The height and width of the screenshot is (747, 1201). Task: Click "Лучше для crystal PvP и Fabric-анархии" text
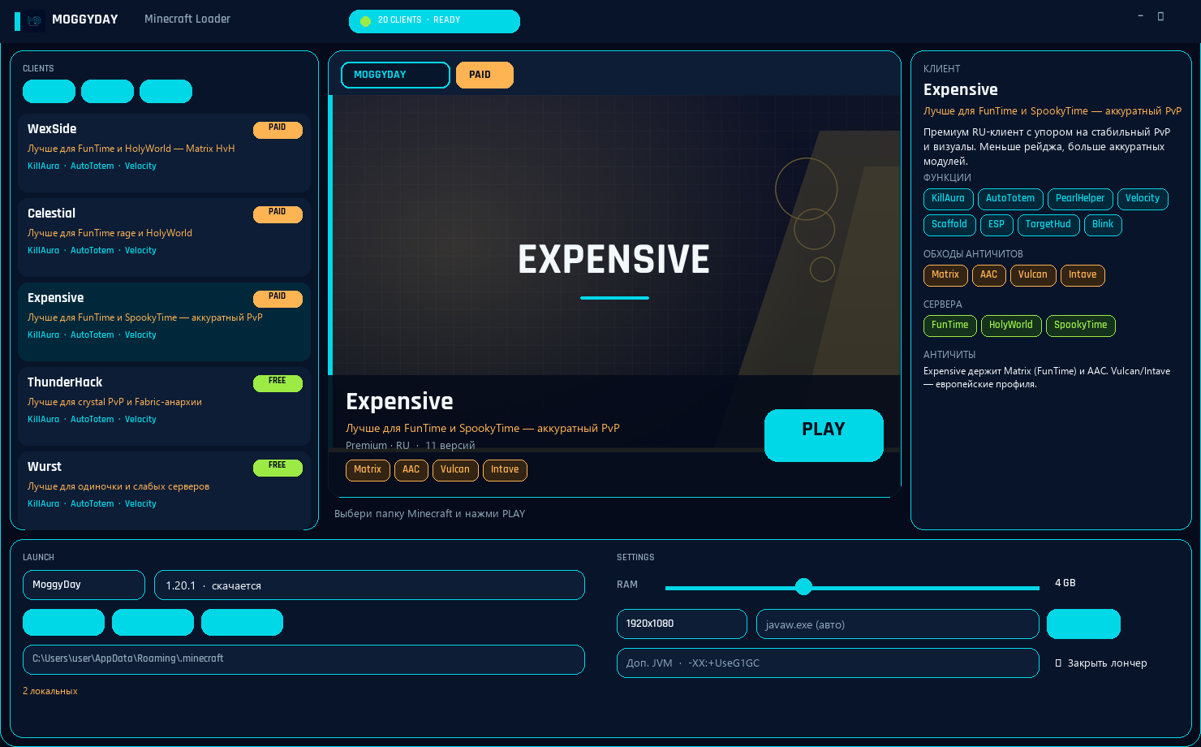tap(115, 402)
